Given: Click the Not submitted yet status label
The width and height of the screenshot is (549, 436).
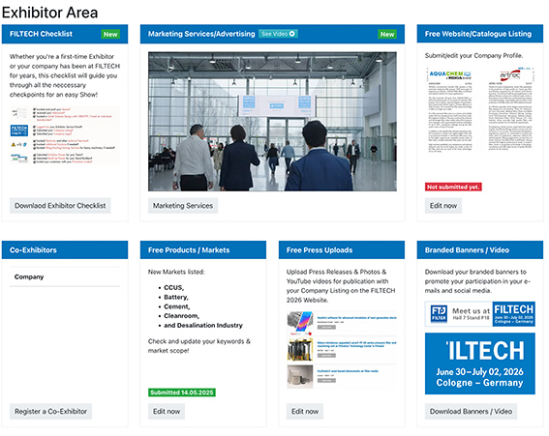Looking at the screenshot, I should 453,187.
